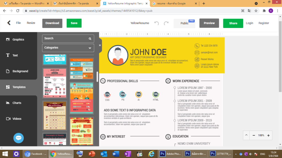Open the Resize menu
Screen dimensions: 282x158
31,23
